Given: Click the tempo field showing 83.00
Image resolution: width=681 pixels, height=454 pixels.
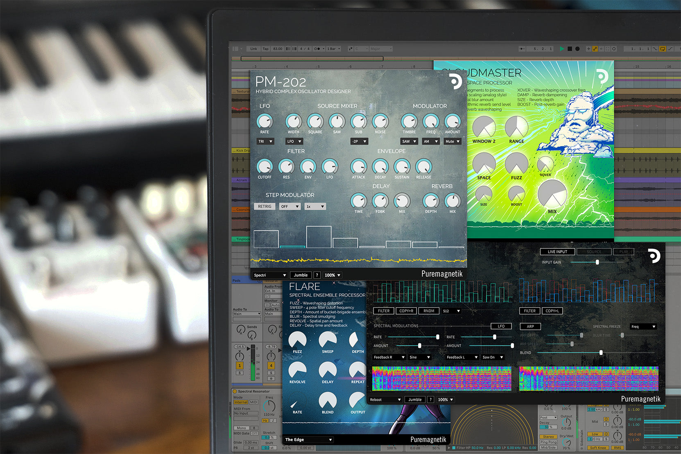Looking at the screenshot, I should point(278,49).
